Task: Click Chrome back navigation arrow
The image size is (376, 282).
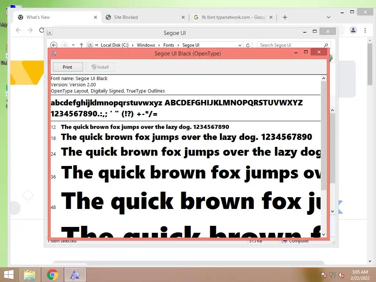Action: [18, 30]
